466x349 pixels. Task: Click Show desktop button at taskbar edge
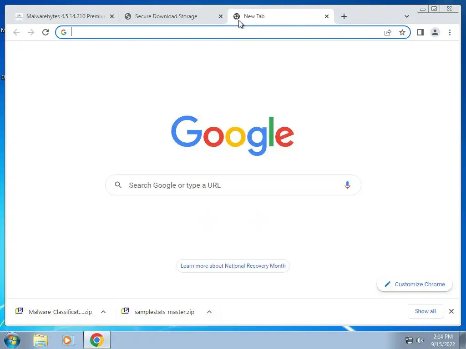[x=463, y=340]
